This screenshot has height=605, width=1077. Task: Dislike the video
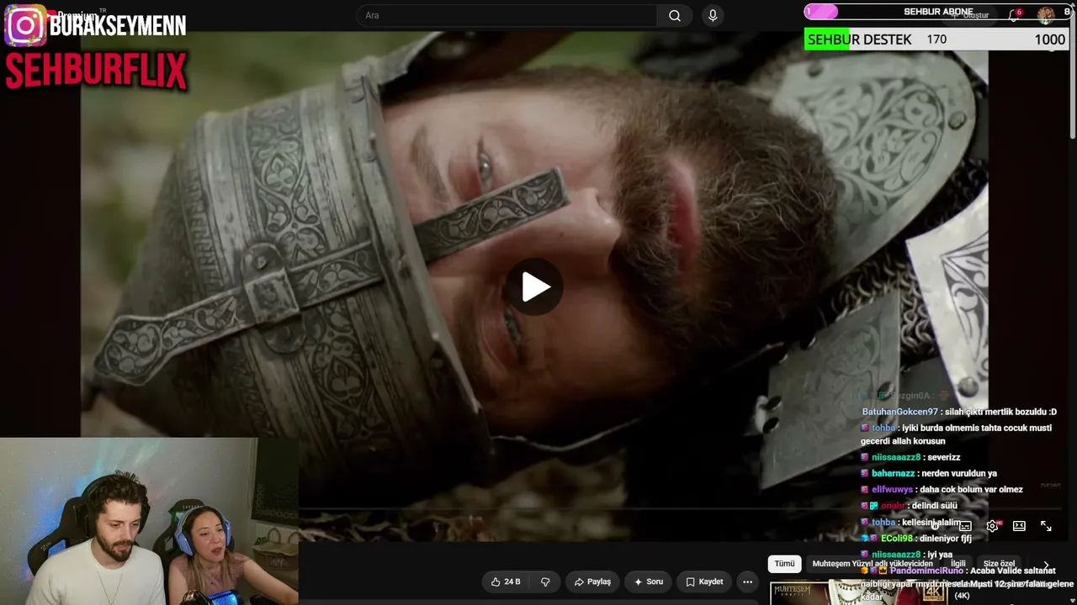point(545,581)
